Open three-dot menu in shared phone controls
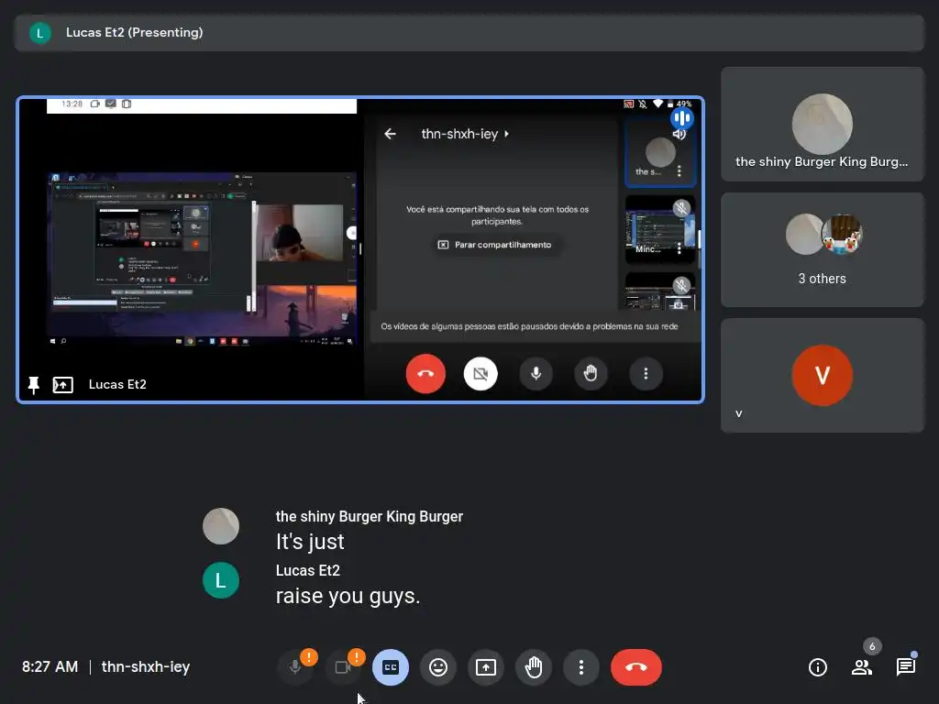Viewport: 939px width, 704px height. tap(646, 374)
